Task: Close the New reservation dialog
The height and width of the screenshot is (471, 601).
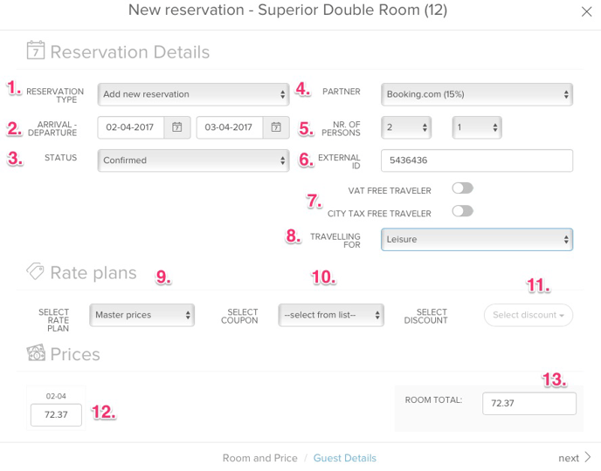Action: click(586, 11)
